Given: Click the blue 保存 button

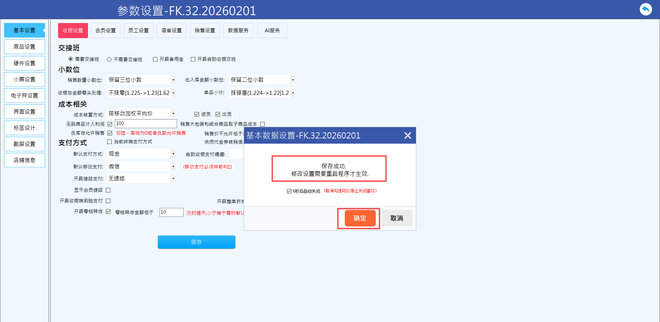Looking at the screenshot, I should pyautogui.click(x=196, y=242).
